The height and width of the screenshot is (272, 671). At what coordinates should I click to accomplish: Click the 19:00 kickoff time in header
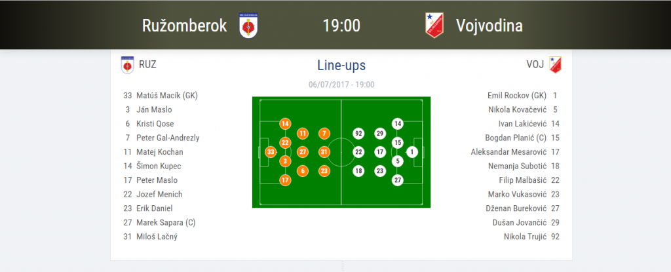341,26
